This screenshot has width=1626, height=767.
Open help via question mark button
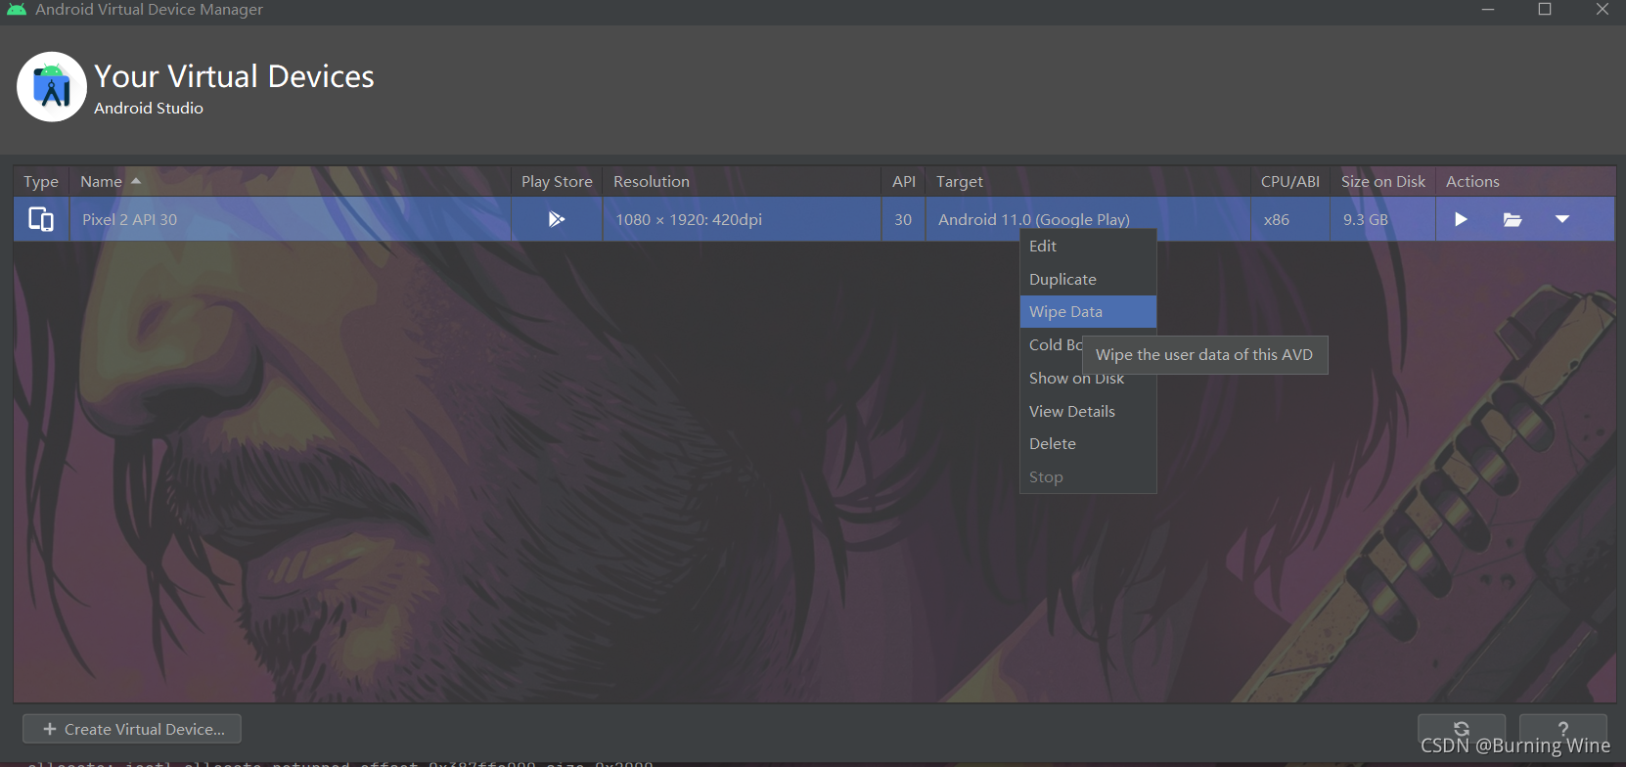pyautogui.click(x=1563, y=728)
